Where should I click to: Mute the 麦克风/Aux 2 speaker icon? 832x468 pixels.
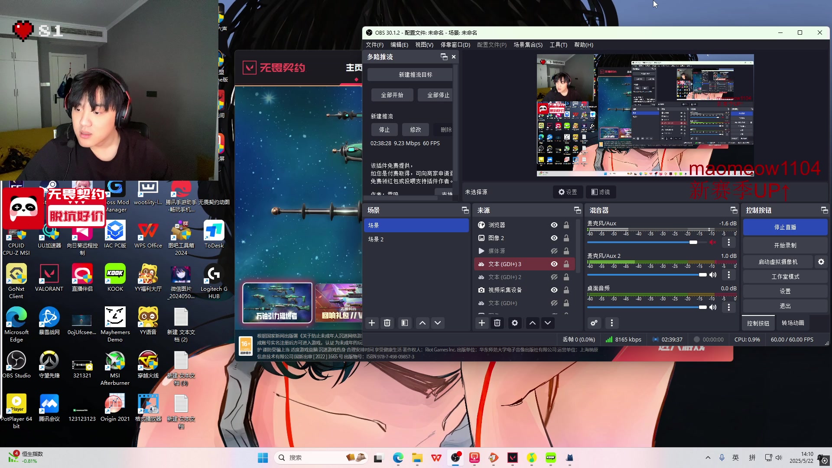tap(713, 275)
